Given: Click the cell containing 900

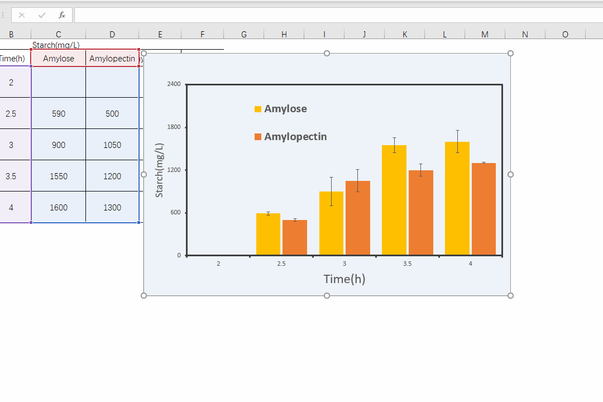Looking at the screenshot, I should pos(59,145).
